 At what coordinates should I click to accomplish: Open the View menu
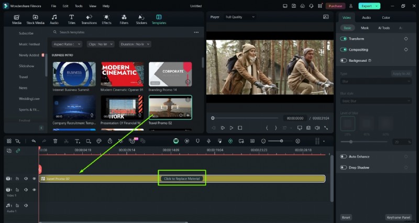pyautogui.click(x=93, y=6)
